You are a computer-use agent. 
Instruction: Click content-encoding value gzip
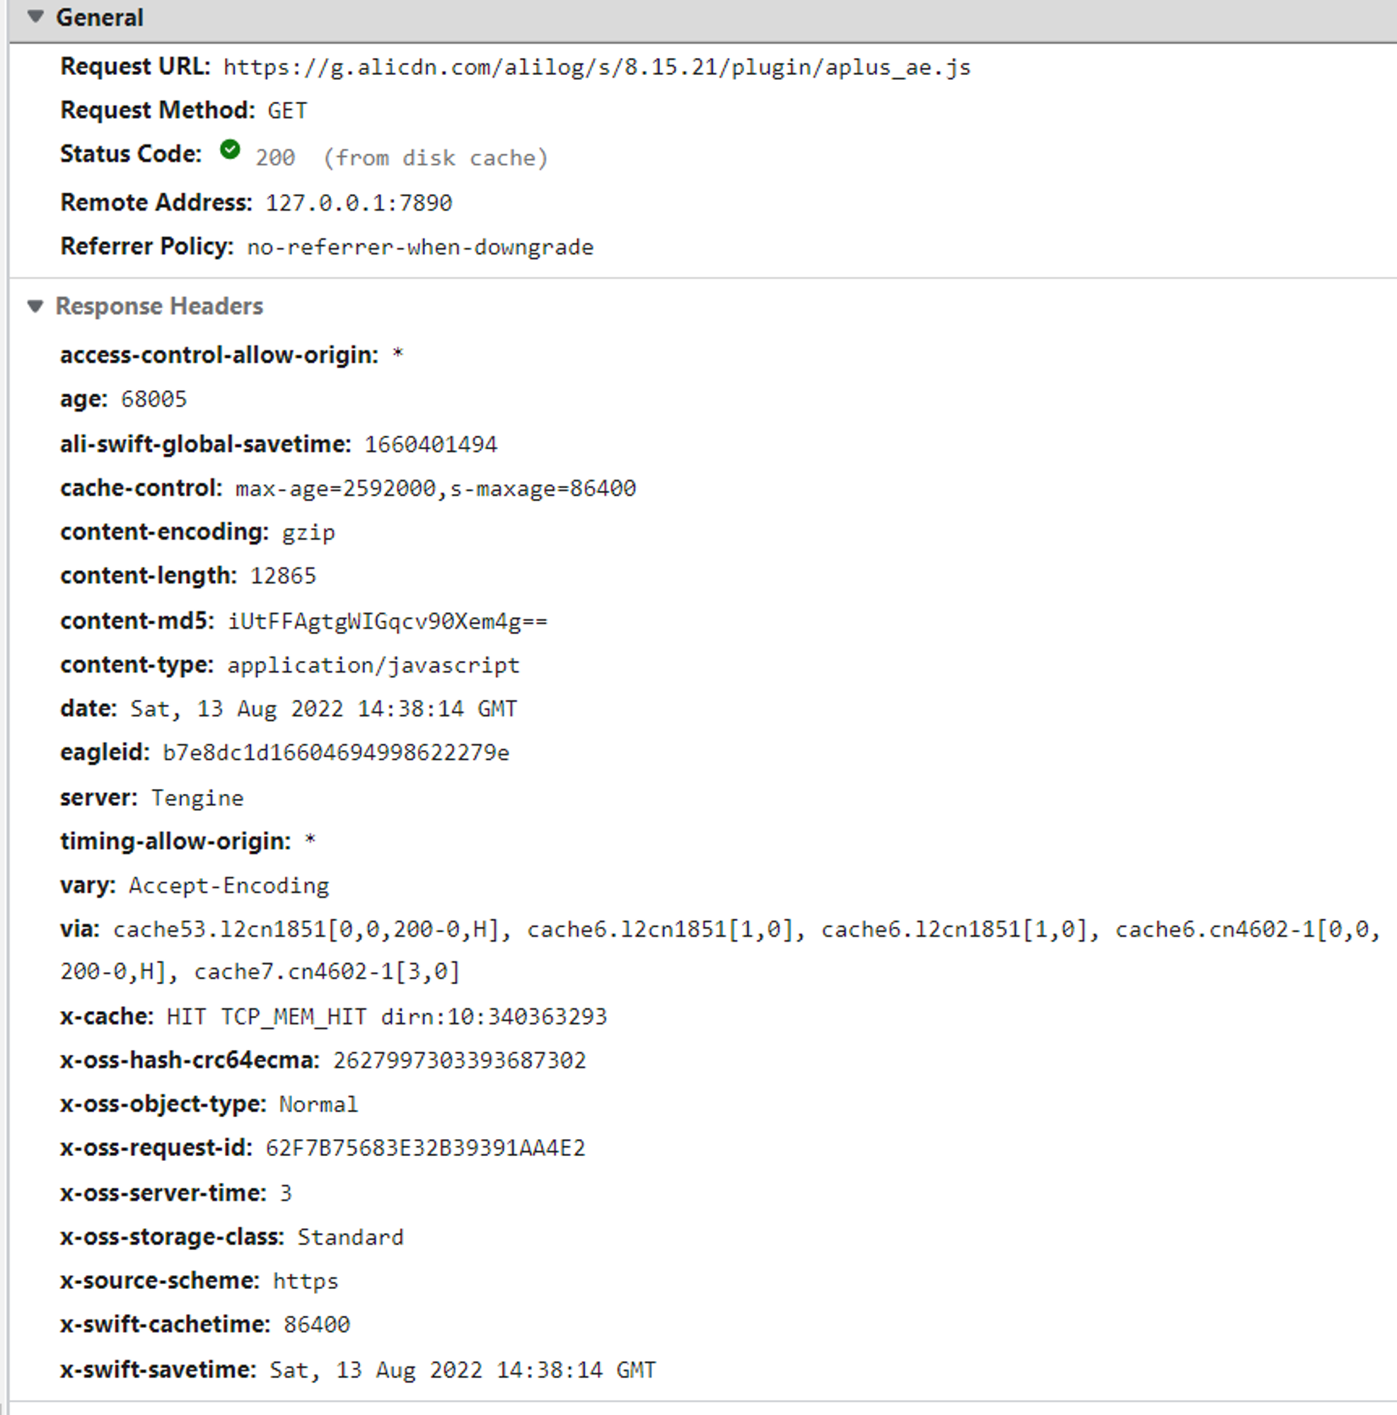(308, 533)
